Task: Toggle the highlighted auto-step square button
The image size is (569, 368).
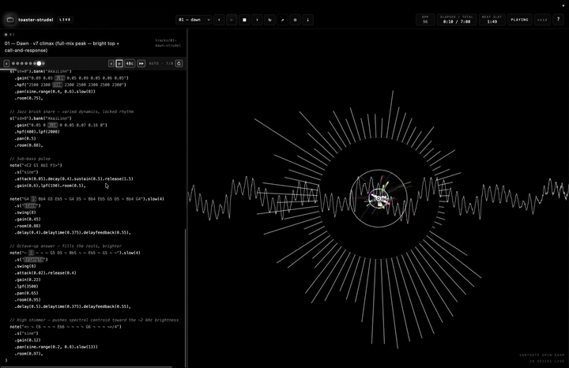Action: pos(119,63)
